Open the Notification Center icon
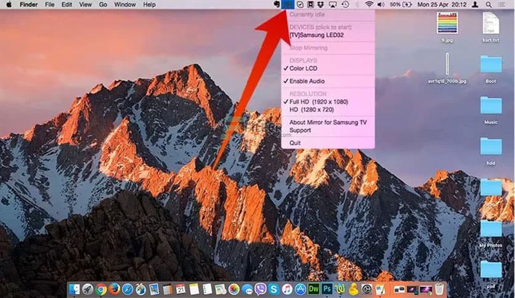 [x=501, y=4]
